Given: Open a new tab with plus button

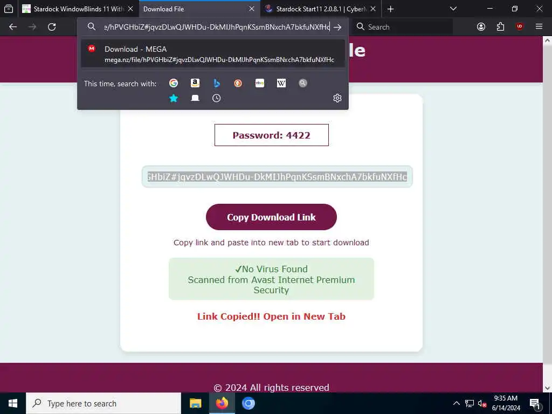Looking at the screenshot, I should tap(390, 9).
